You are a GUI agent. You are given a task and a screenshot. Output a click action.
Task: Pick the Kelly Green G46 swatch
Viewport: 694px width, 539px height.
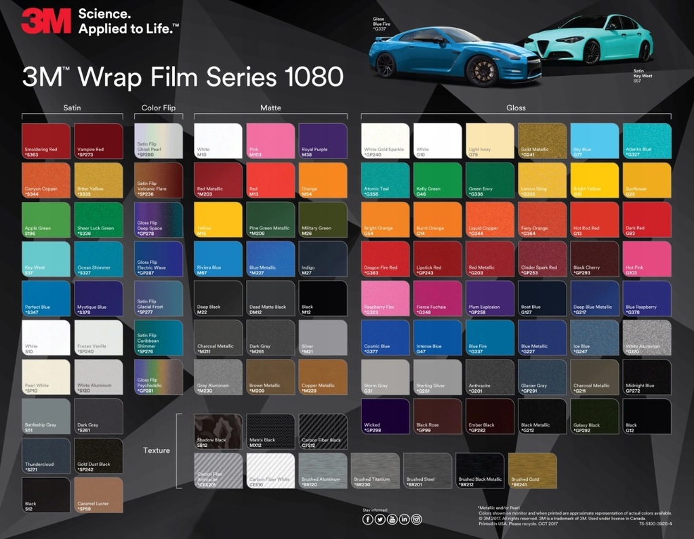pyautogui.click(x=438, y=180)
